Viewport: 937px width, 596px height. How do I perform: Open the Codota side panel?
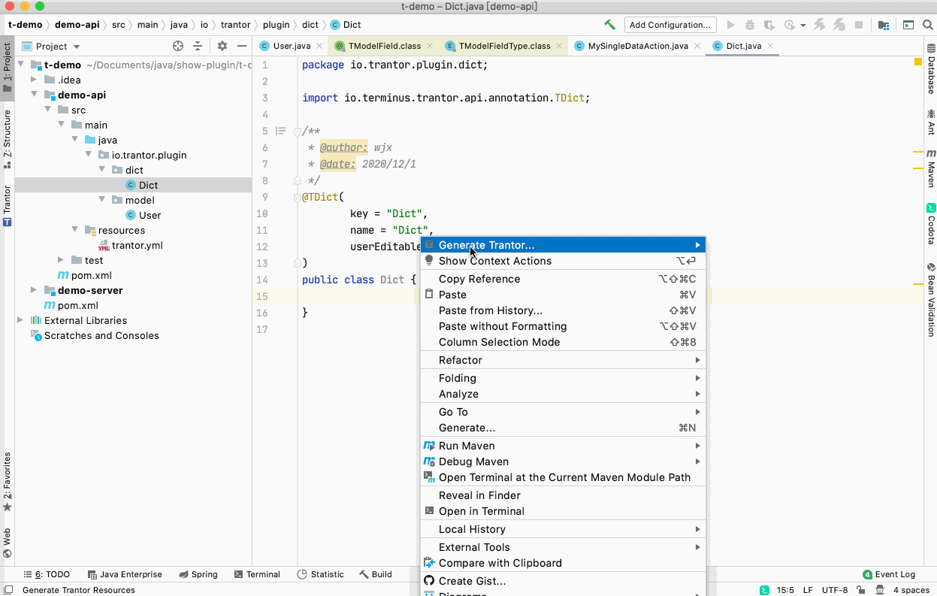point(930,224)
